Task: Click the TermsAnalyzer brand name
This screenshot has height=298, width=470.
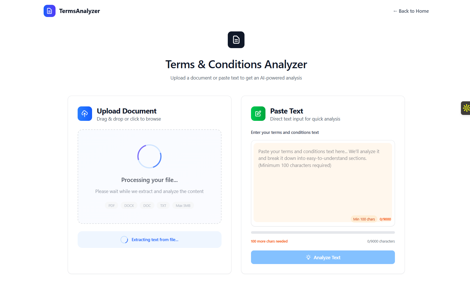Action: (80, 11)
